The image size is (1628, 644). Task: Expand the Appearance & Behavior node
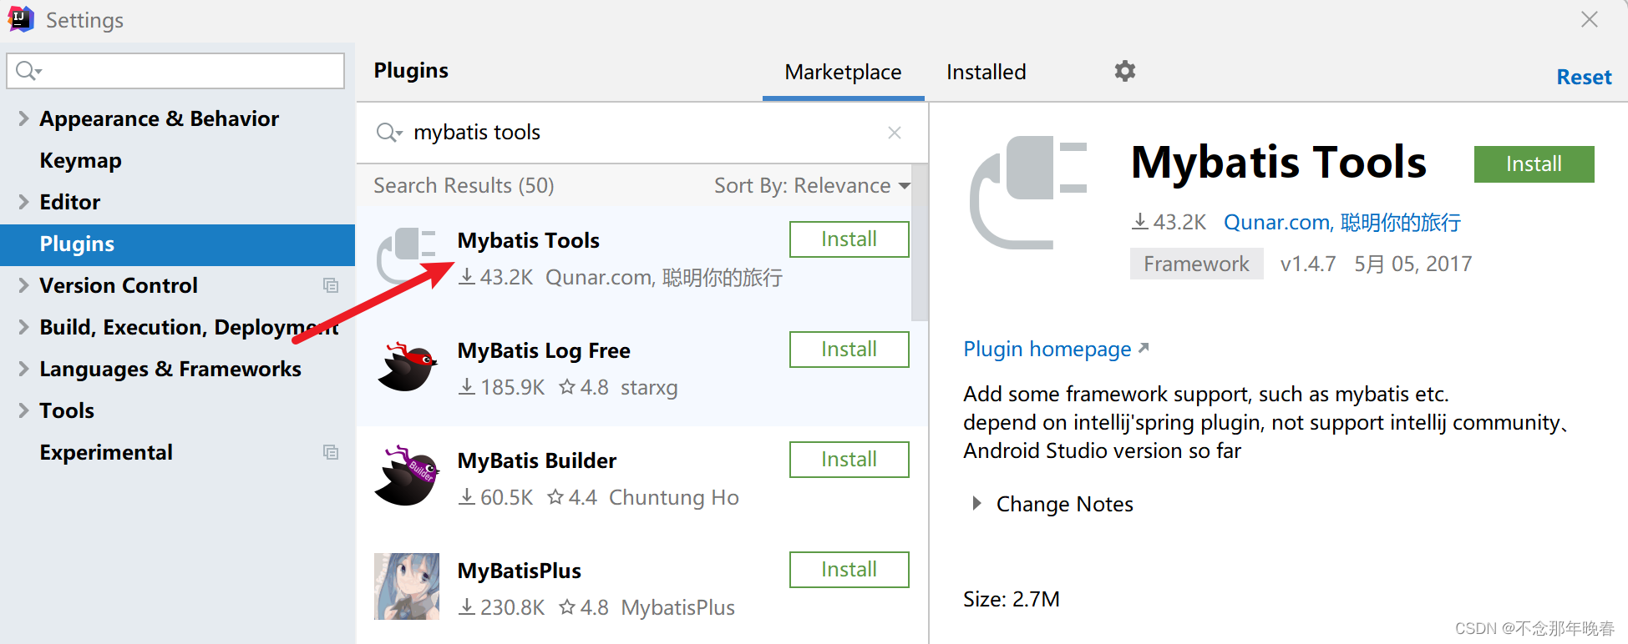pos(23,118)
